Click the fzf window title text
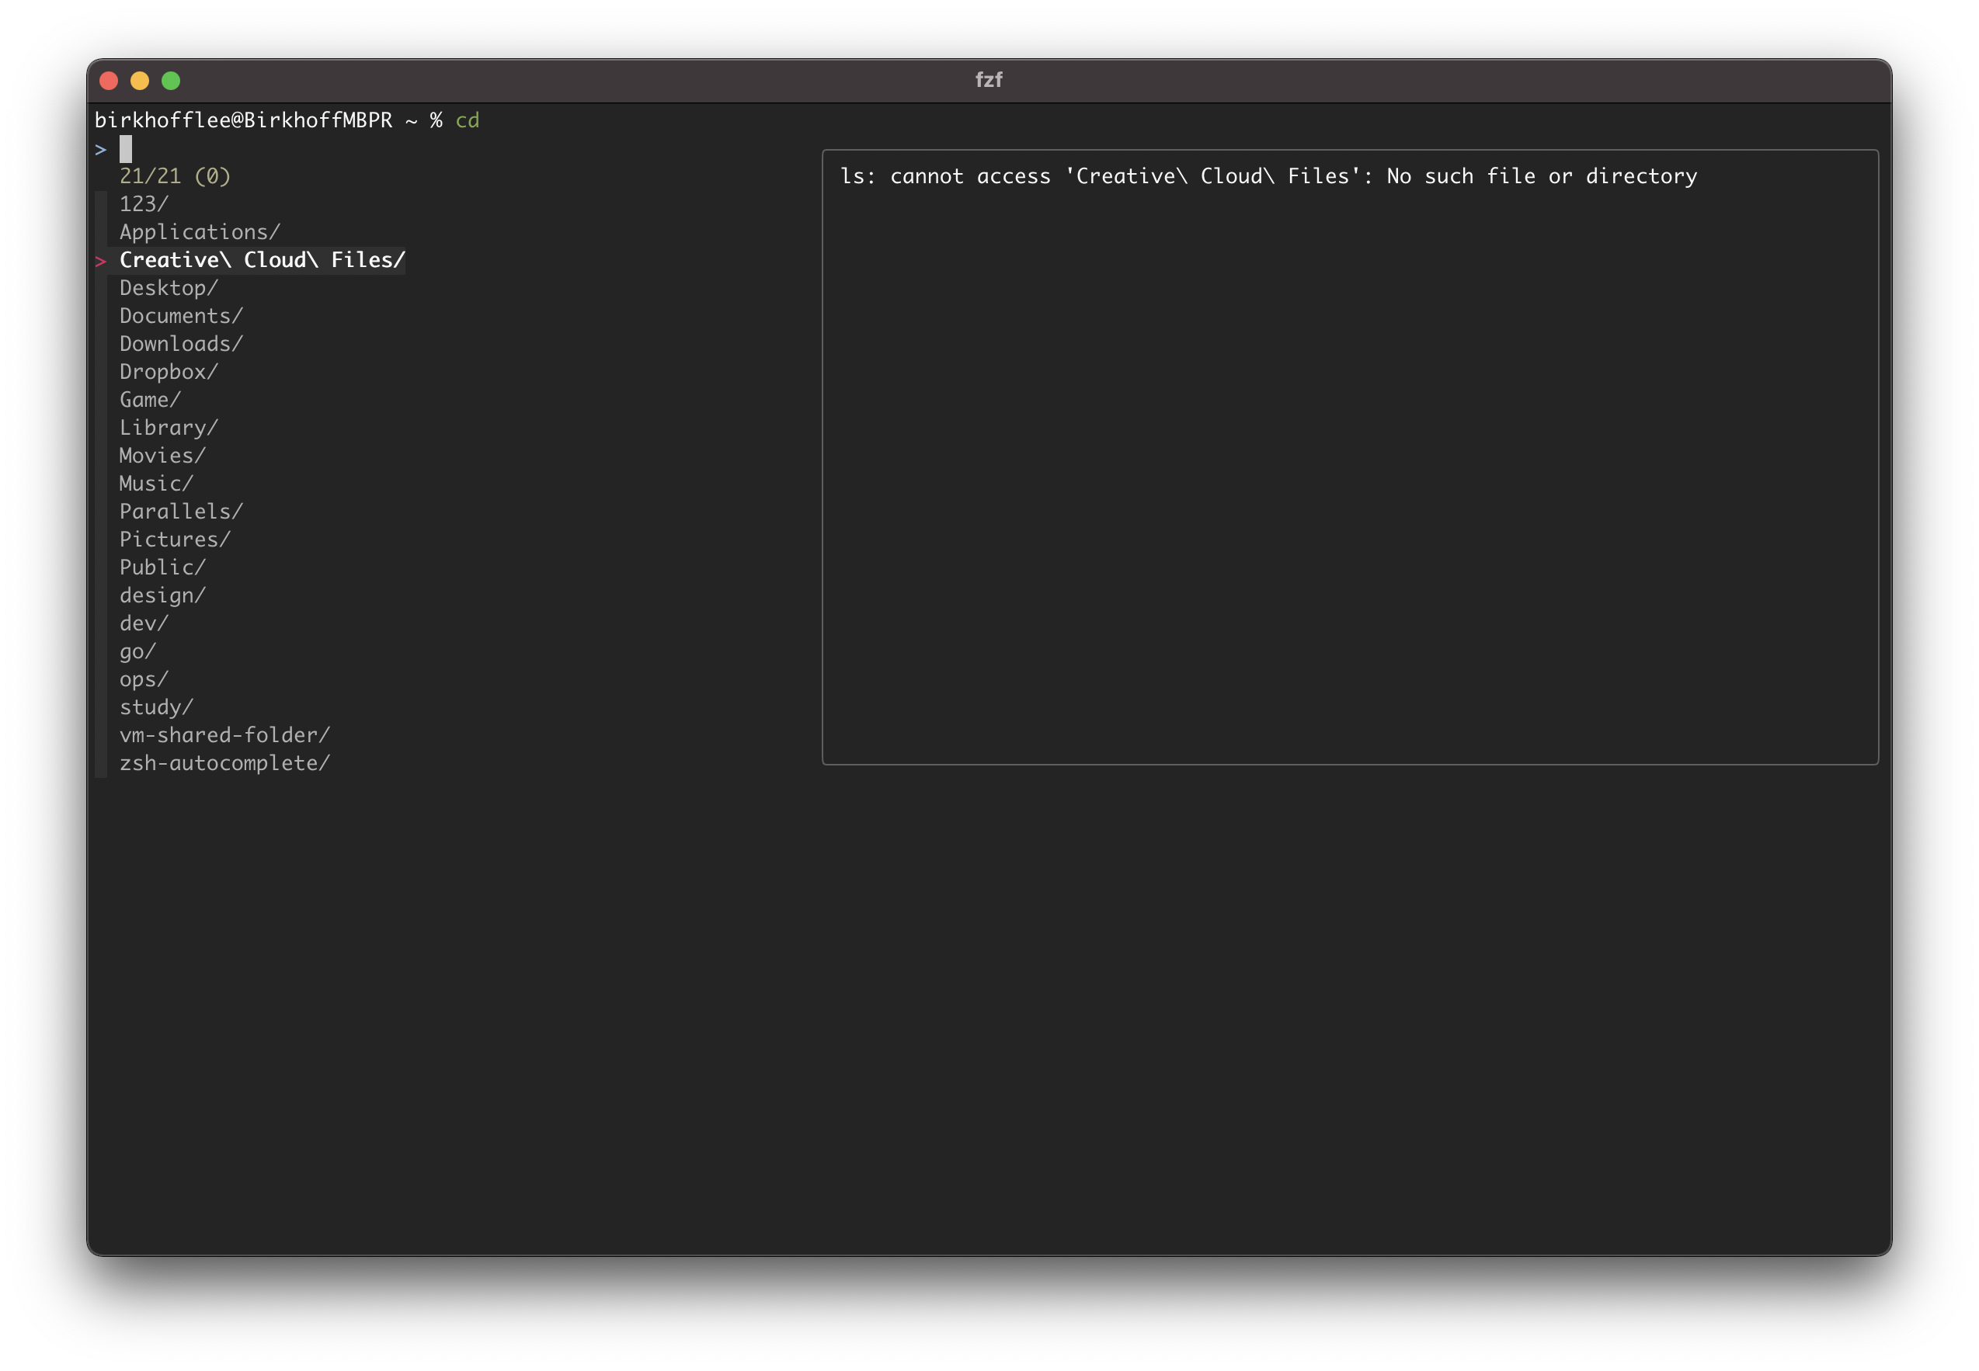The width and height of the screenshot is (1979, 1371). tap(989, 80)
